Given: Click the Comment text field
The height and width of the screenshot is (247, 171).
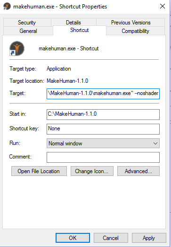Looking at the screenshot, I should pos(103,157).
